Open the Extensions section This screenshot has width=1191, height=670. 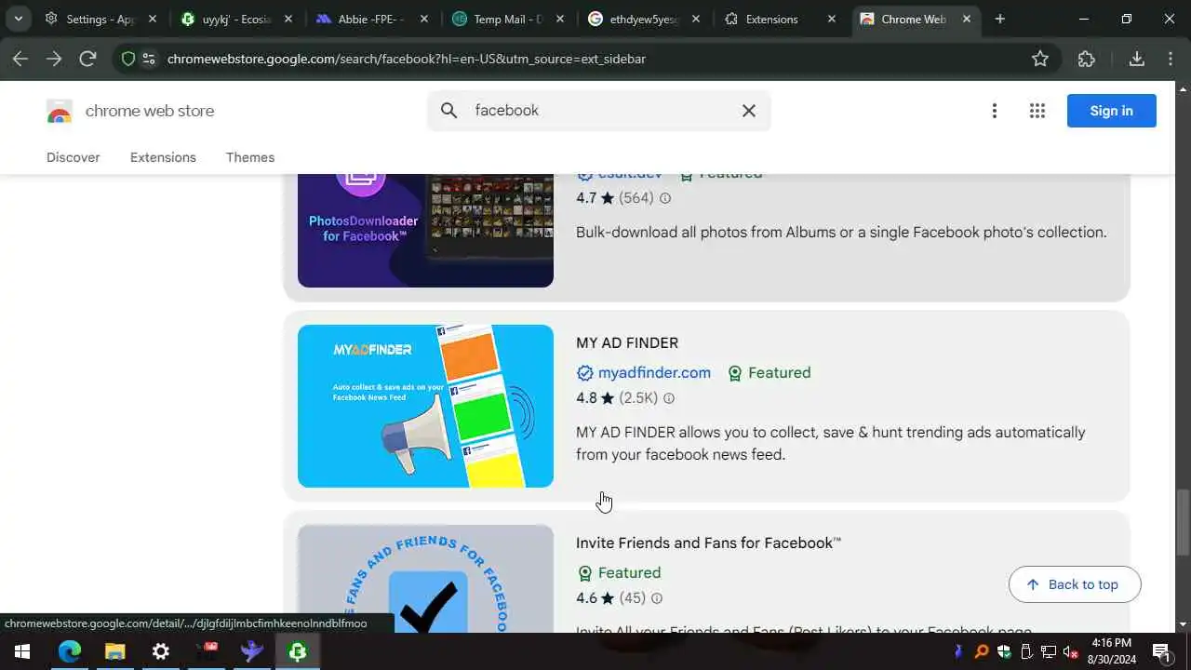[163, 157]
